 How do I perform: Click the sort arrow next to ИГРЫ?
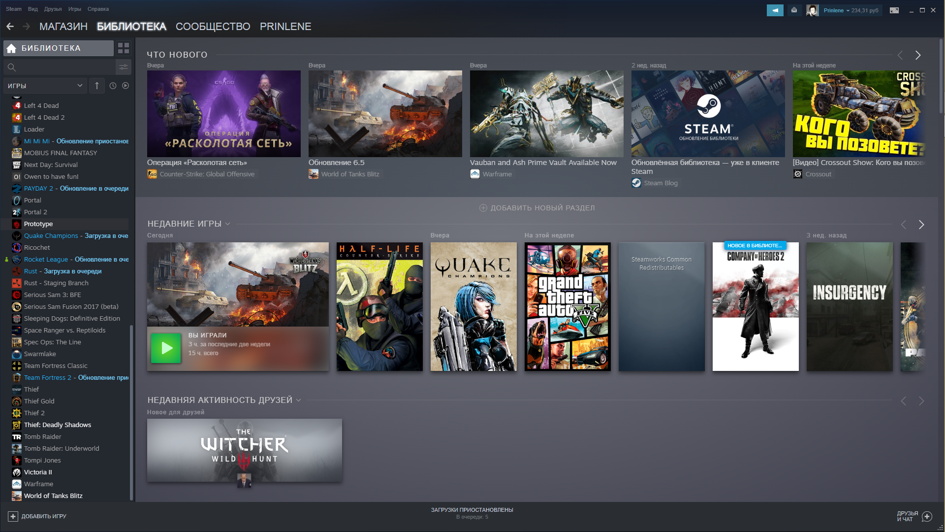click(x=97, y=86)
